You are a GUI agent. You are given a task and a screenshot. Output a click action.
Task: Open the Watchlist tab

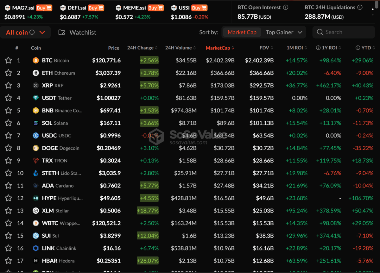[77, 32]
